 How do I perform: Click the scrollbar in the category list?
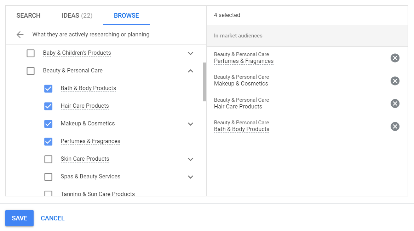click(203, 82)
